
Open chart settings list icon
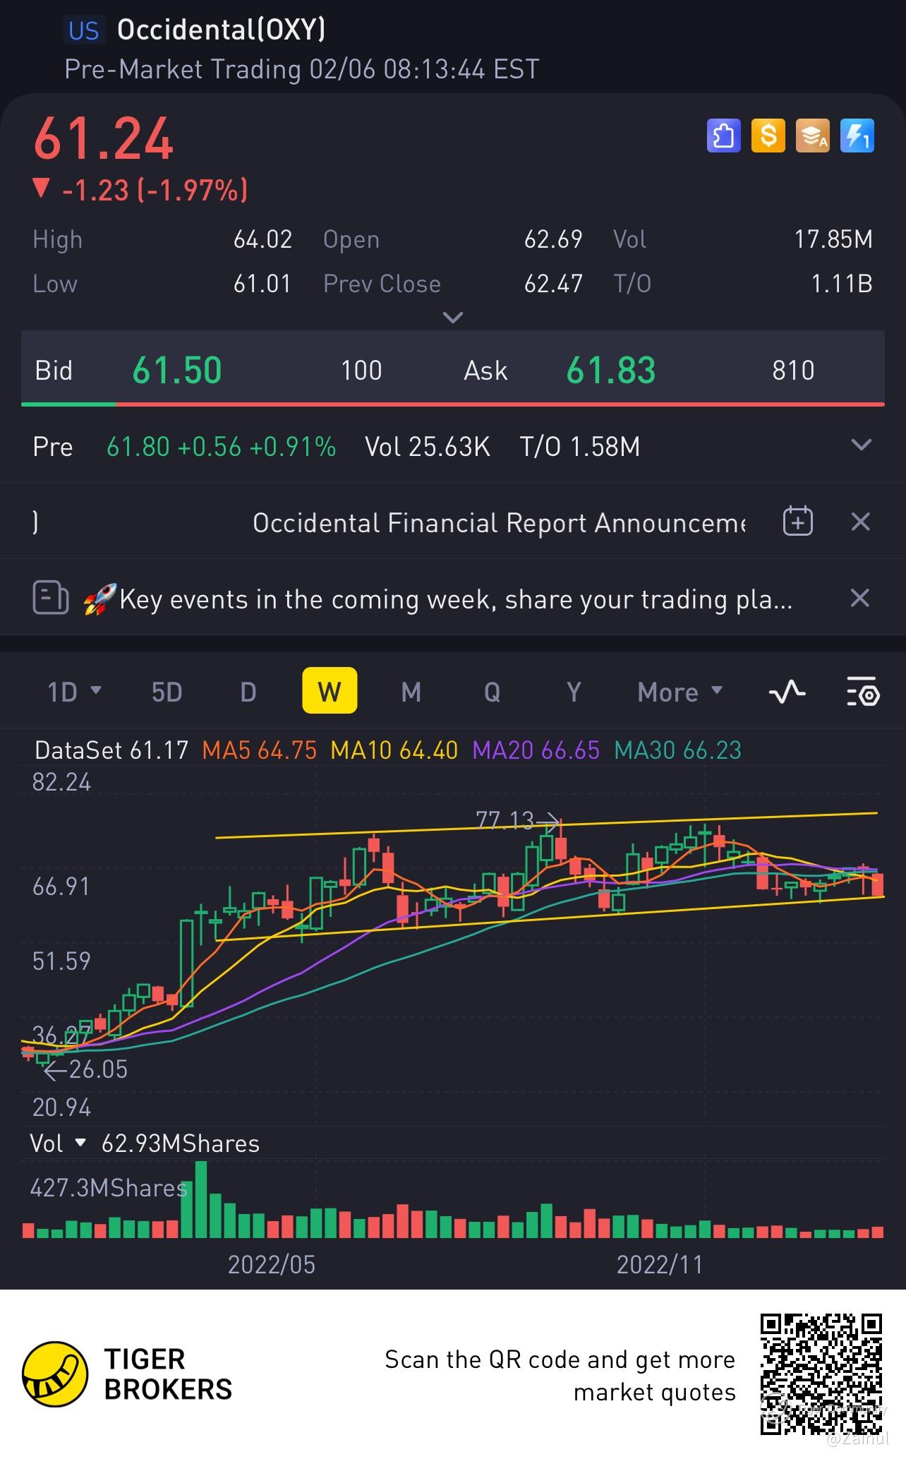(862, 692)
